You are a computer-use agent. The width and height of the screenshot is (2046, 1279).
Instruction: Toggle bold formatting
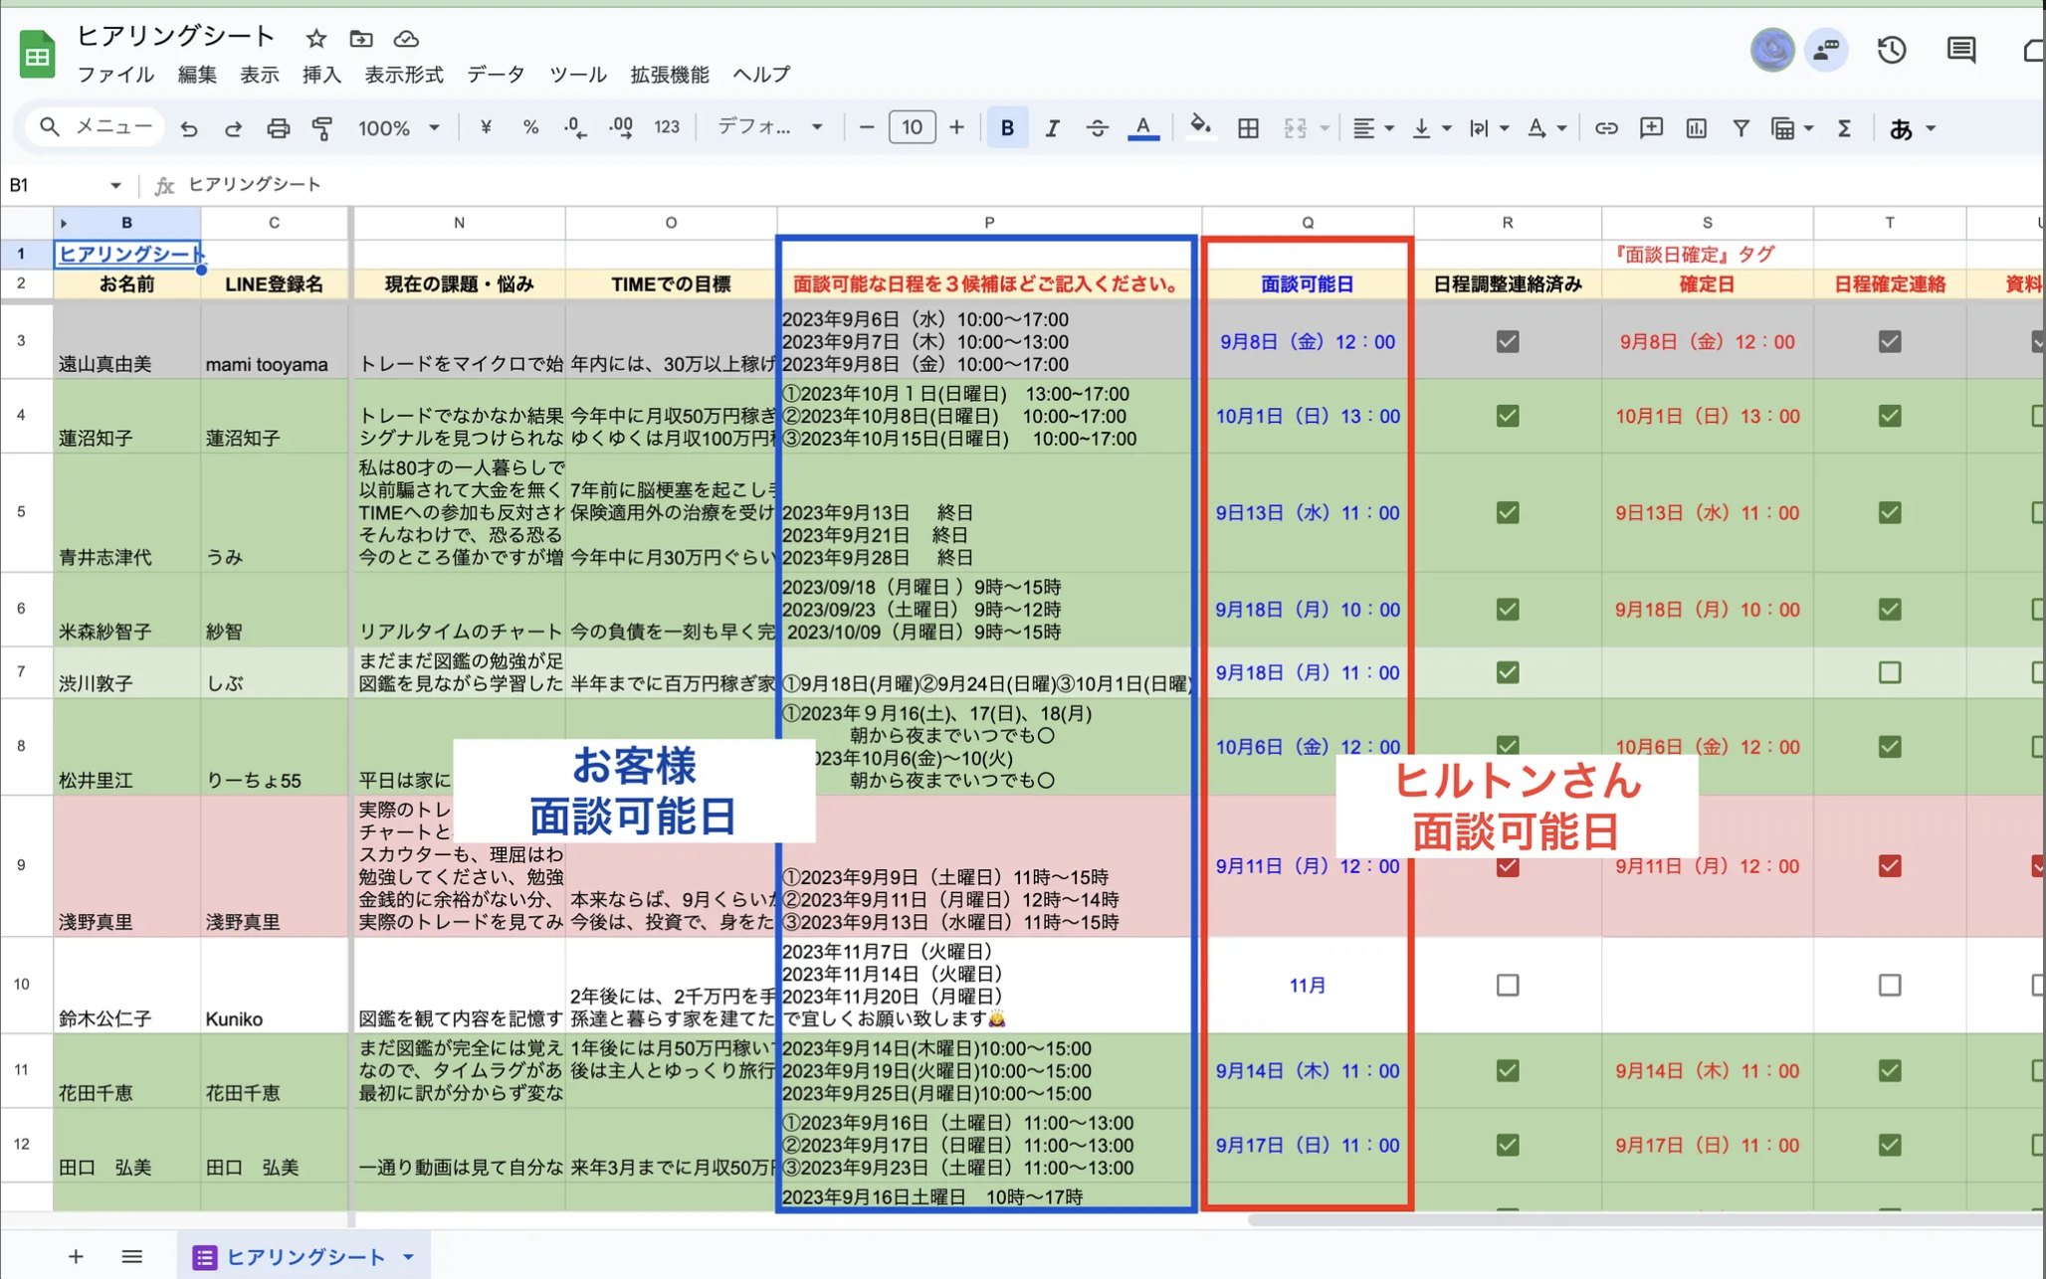(x=1006, y=127)
